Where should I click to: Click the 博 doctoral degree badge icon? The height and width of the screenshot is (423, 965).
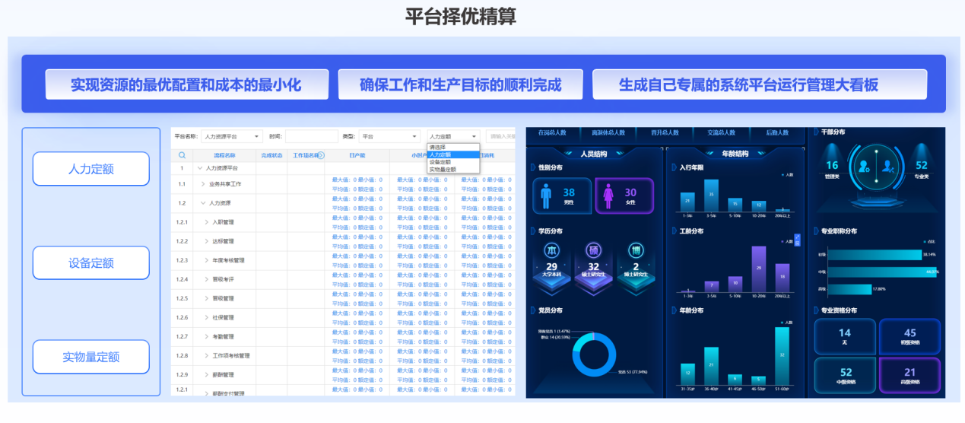(636, 251)
